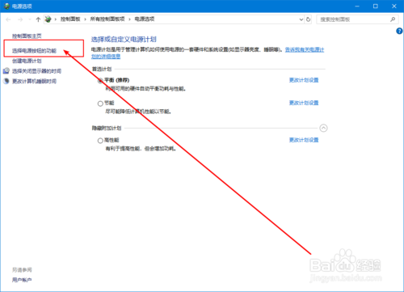Viewport: 404px width, 292px height.
Task: Collapse the 隐藏附加计划 section
Action: tap(323, 128)
